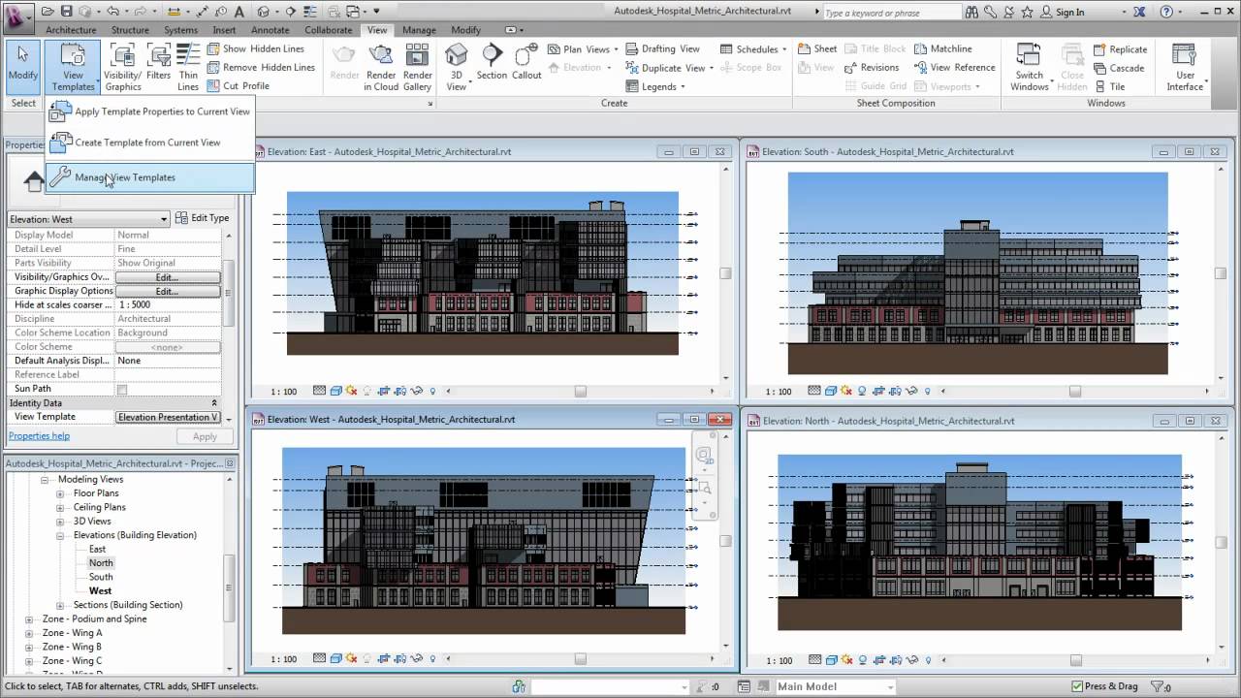The image size is (1241, 698).
Task: Open the Plan Views dropdown
Action: pos(583,48)
